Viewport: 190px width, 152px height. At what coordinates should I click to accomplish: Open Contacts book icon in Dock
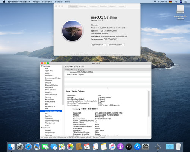pyautogui.click(x=79, y=147)
